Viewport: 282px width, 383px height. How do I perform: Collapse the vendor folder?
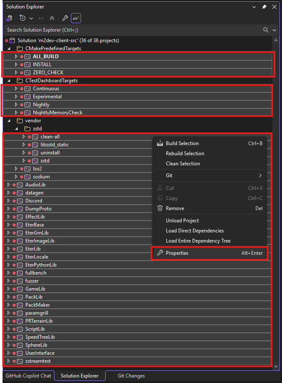tap(9, 120)
